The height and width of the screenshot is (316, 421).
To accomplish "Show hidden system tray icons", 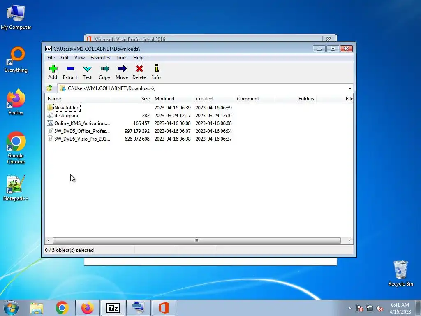I will pos(349,309).
